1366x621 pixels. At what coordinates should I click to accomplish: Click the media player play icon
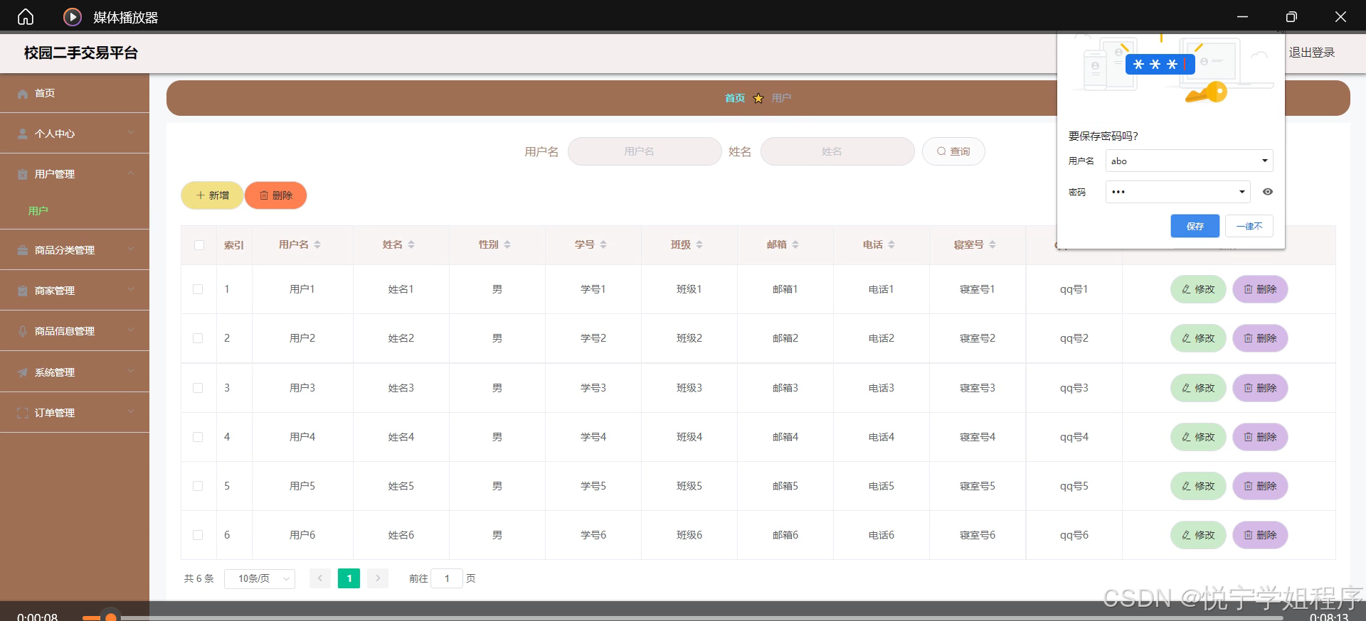(x=73, y=16)
